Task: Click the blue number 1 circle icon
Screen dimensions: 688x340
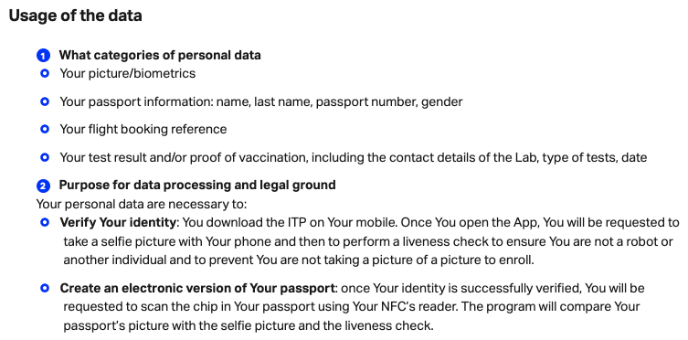Action: [x=43, y=56]
